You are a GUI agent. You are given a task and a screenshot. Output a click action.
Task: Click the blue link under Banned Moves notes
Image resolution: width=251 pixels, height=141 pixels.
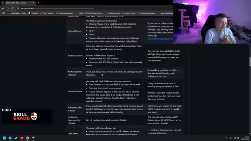click(x=160, y=39)
